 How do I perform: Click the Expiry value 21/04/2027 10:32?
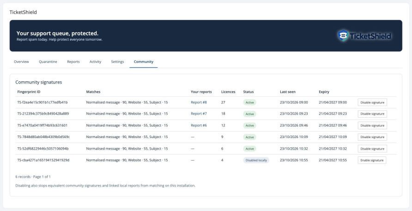click(x=333, y=149)
